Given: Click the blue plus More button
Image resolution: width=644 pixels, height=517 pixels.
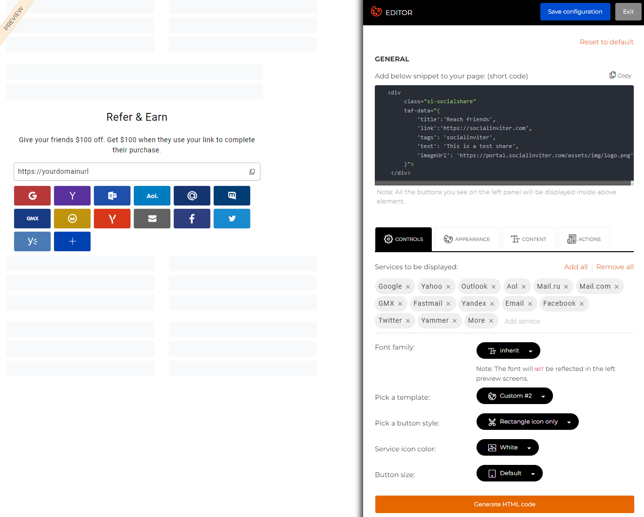Looking at the screenshot, I should [72, 241].
